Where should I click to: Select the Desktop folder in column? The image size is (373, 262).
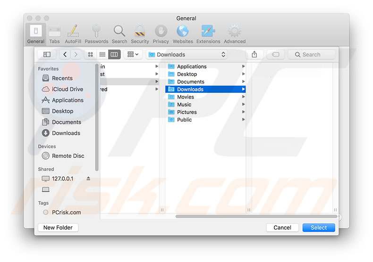(205, 74)
